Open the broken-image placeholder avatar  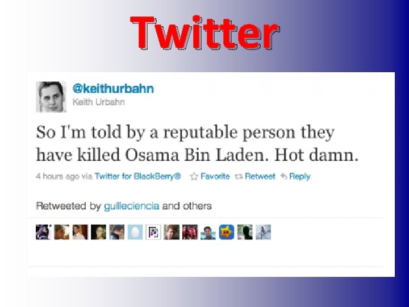coord(153,232)
